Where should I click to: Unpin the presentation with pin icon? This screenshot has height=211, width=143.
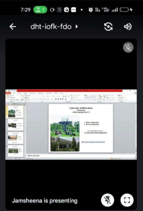tap(108, 200)
